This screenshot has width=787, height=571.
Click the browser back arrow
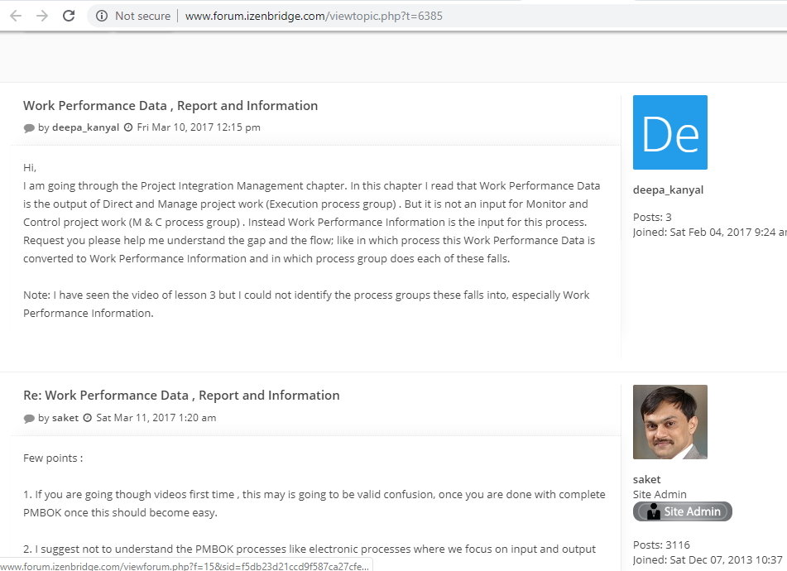tap(16, 16)
